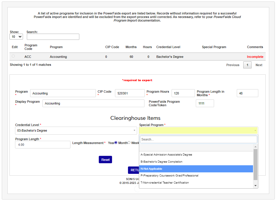The width and height of the screenshot is (276, 201).
Task: Select the Month length measurement radio button
Action: pos(129,143)
